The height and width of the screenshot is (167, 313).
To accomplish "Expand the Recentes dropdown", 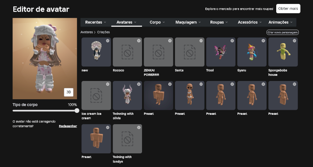I will [95, 22].
